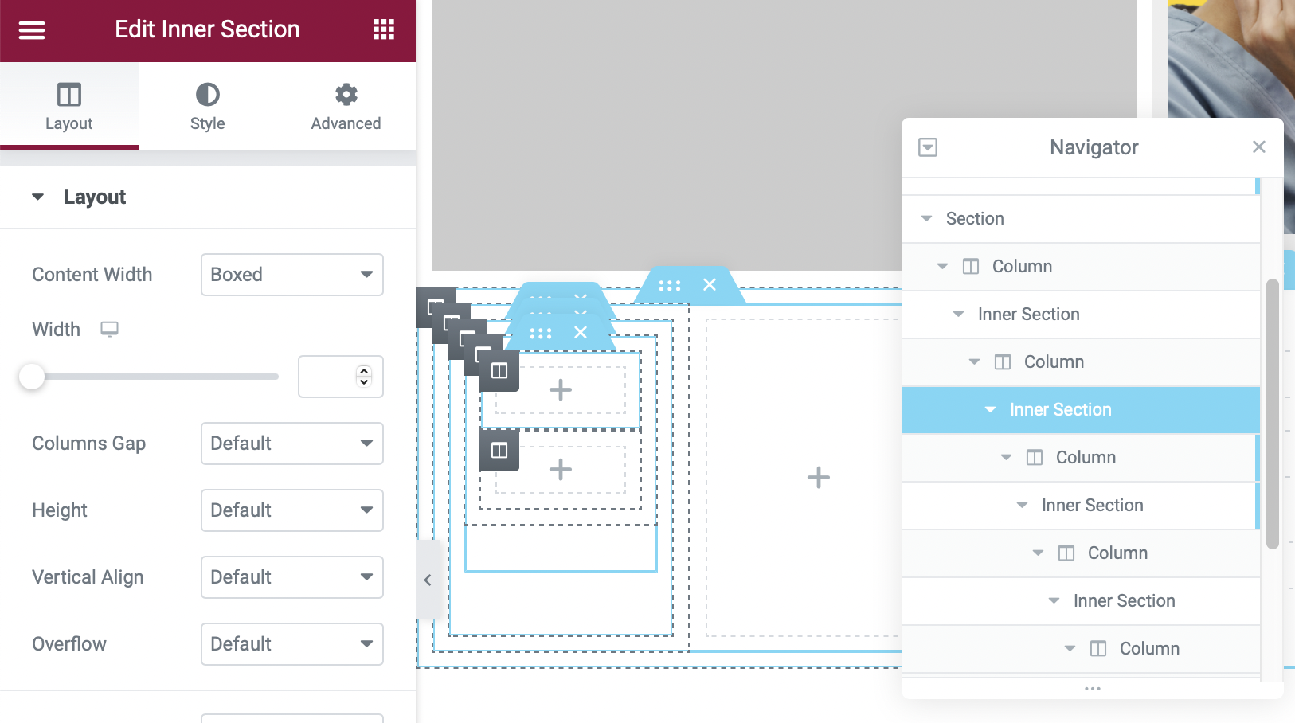This screenshot has width=1295, height=723.
Task: Collapse the highlighted Inner Section arrow
Action: click(990, 410)
